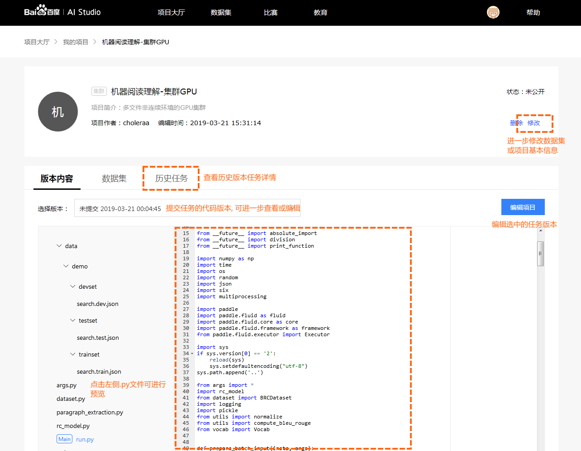Open the 帮助 help link
Image resolution: width=581 pixels, height=451 pixels.
[533, 13]
